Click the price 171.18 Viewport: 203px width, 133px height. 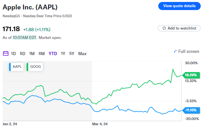coord(11,29)
